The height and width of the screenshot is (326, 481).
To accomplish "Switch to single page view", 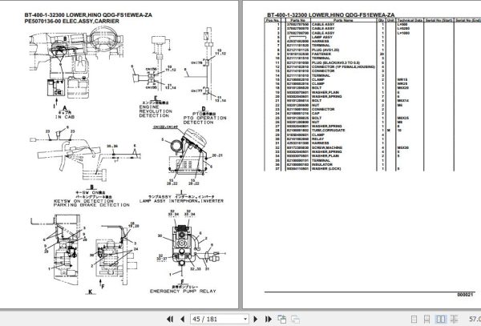I will coord(414,319).
